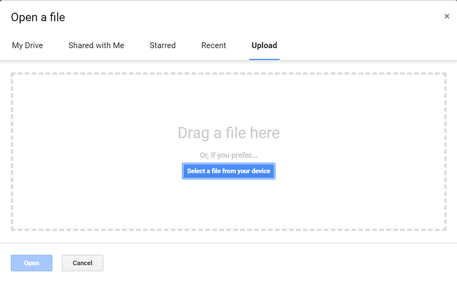The height and width of the screenshot is (281, 457).
Task: Choose a local file to upload
Action: point(228,171)
